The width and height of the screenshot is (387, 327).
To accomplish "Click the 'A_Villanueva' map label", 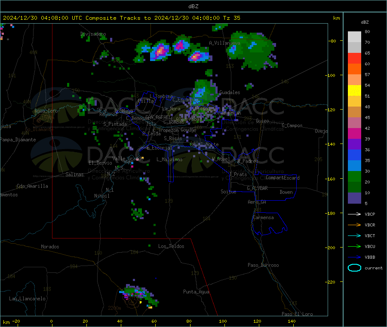I will pos(224,43).
